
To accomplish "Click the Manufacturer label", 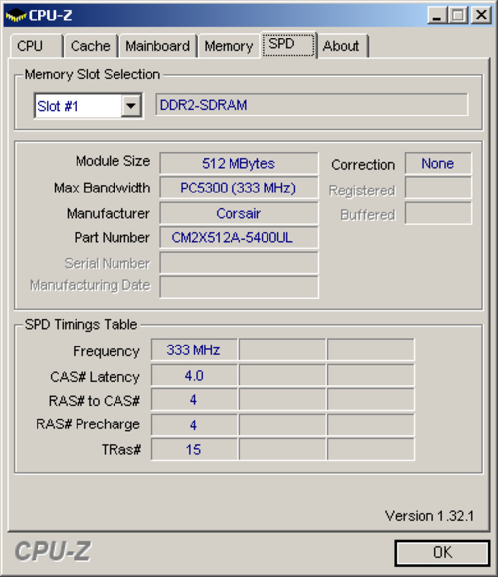I will click(x=108, y=213).
